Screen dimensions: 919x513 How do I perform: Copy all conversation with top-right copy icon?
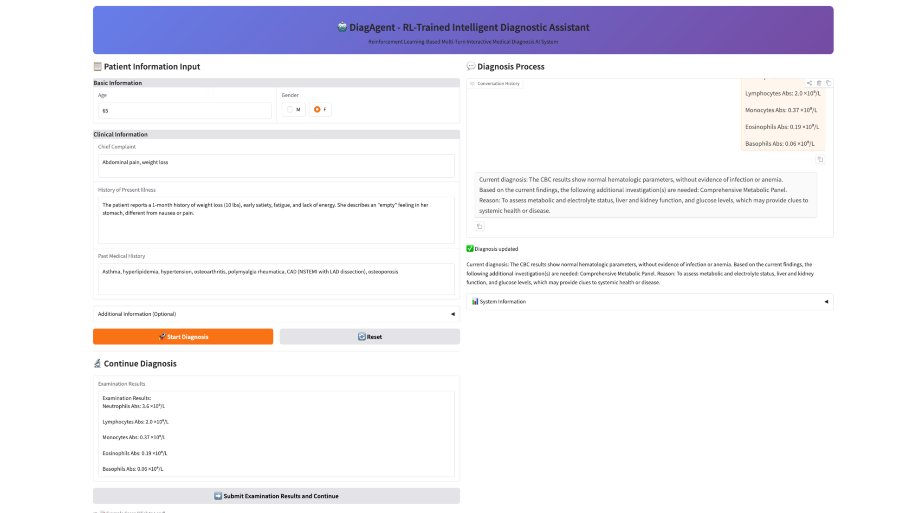point(828,83)
